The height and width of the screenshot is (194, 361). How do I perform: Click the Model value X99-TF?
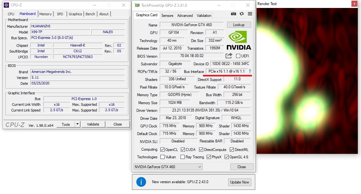click(61, 32)
